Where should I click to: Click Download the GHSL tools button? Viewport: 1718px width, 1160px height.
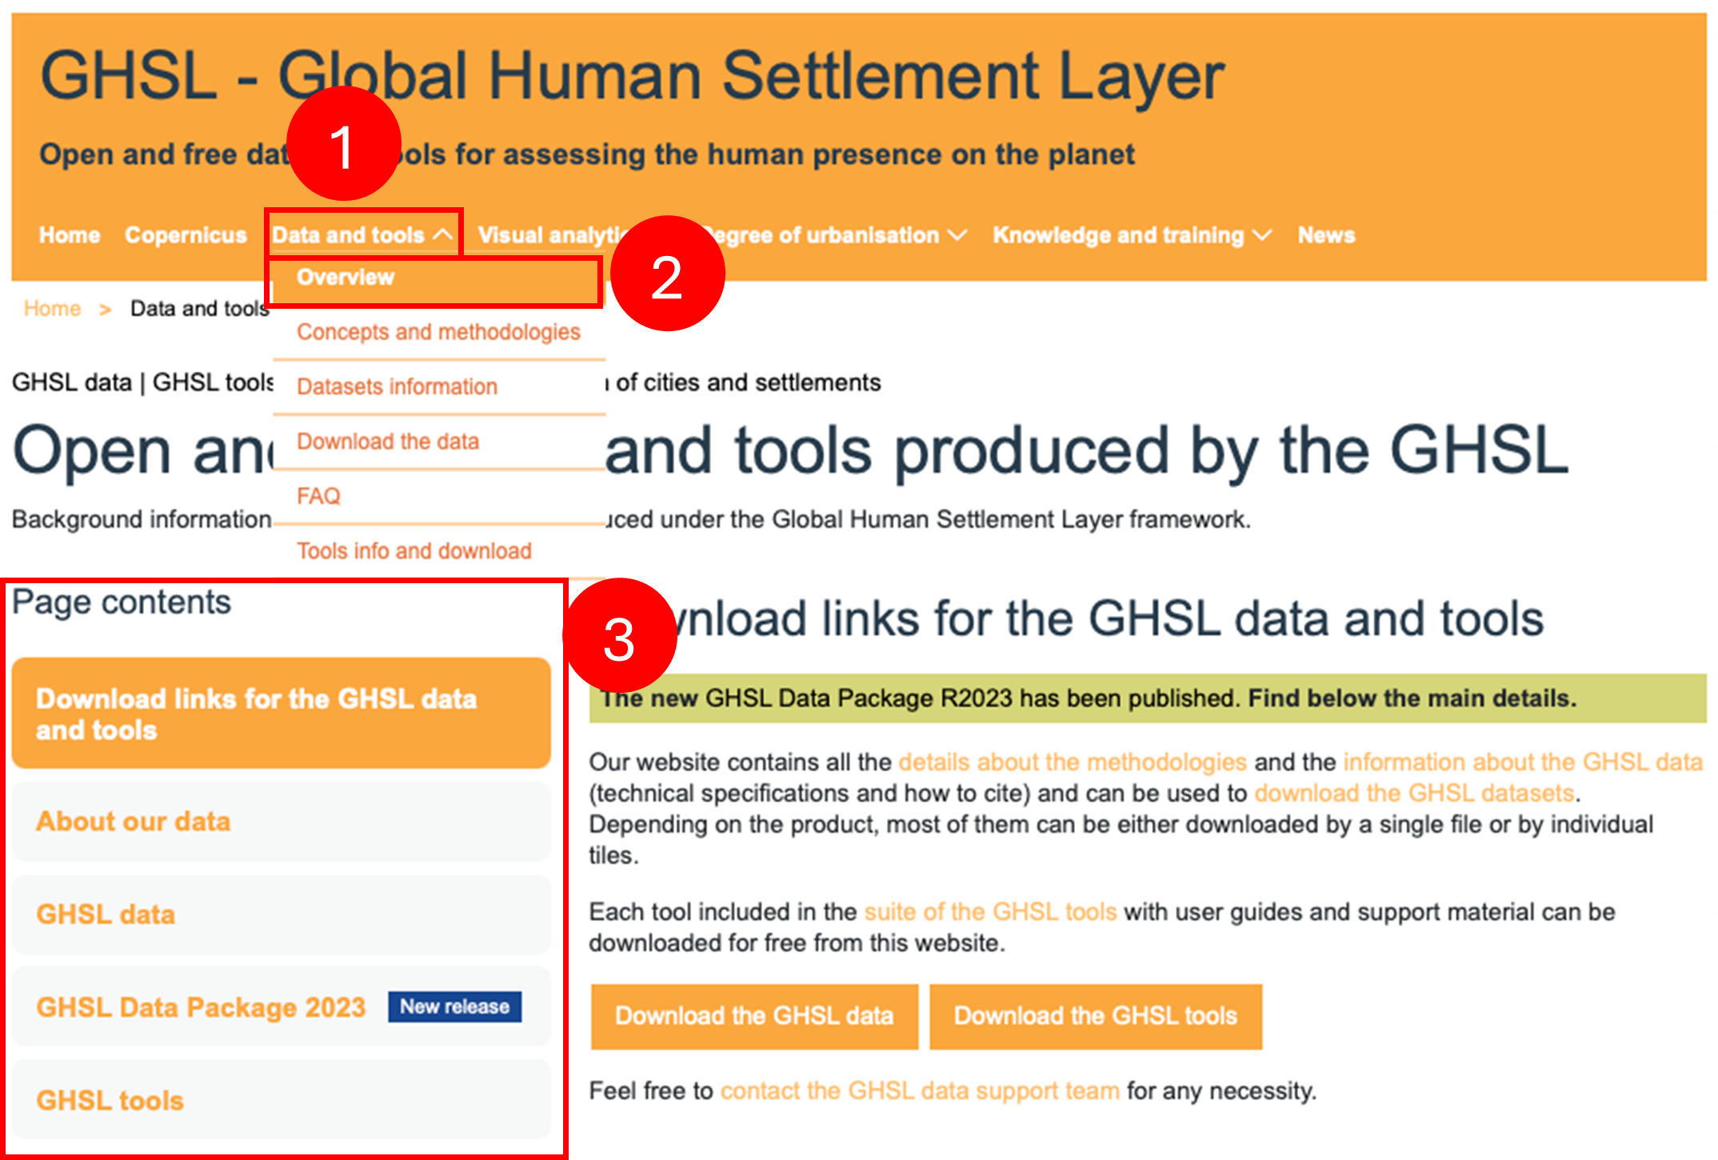tap(1096, 1016)
